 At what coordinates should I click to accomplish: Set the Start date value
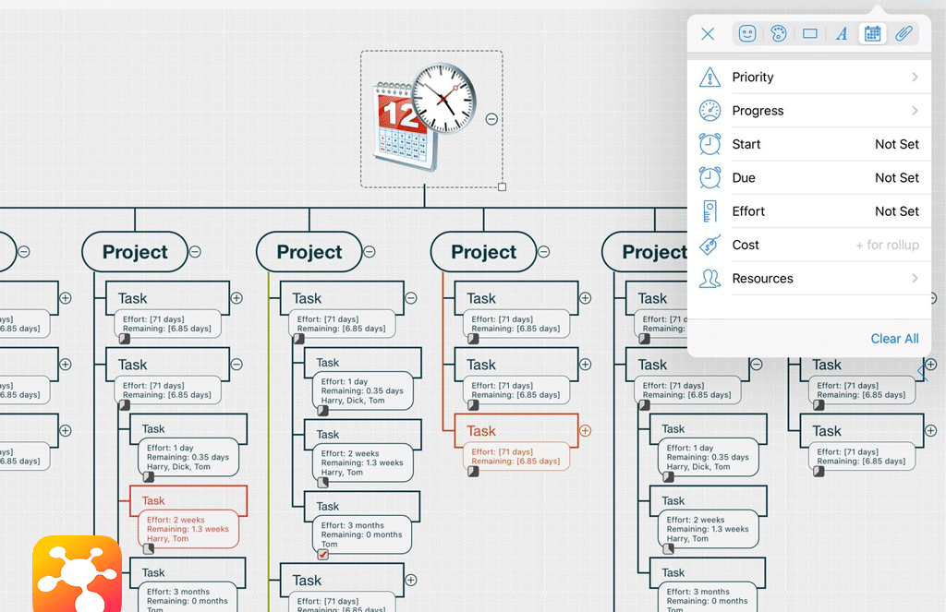coord(896,144)
